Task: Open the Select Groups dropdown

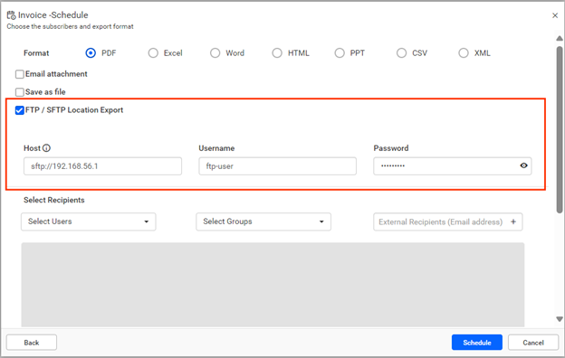Action: (263, 221)
